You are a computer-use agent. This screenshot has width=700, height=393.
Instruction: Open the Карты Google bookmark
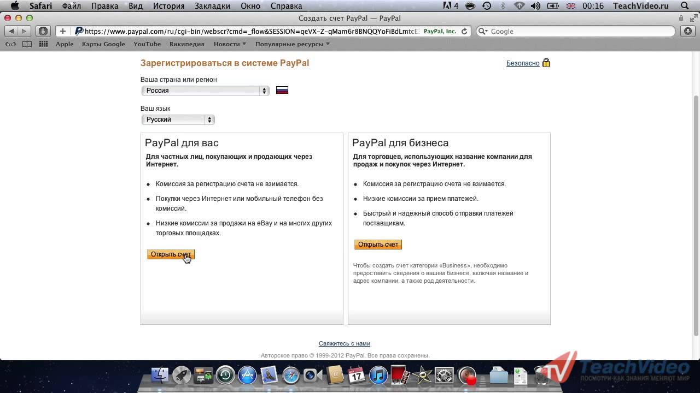click(x=103, y=44)
